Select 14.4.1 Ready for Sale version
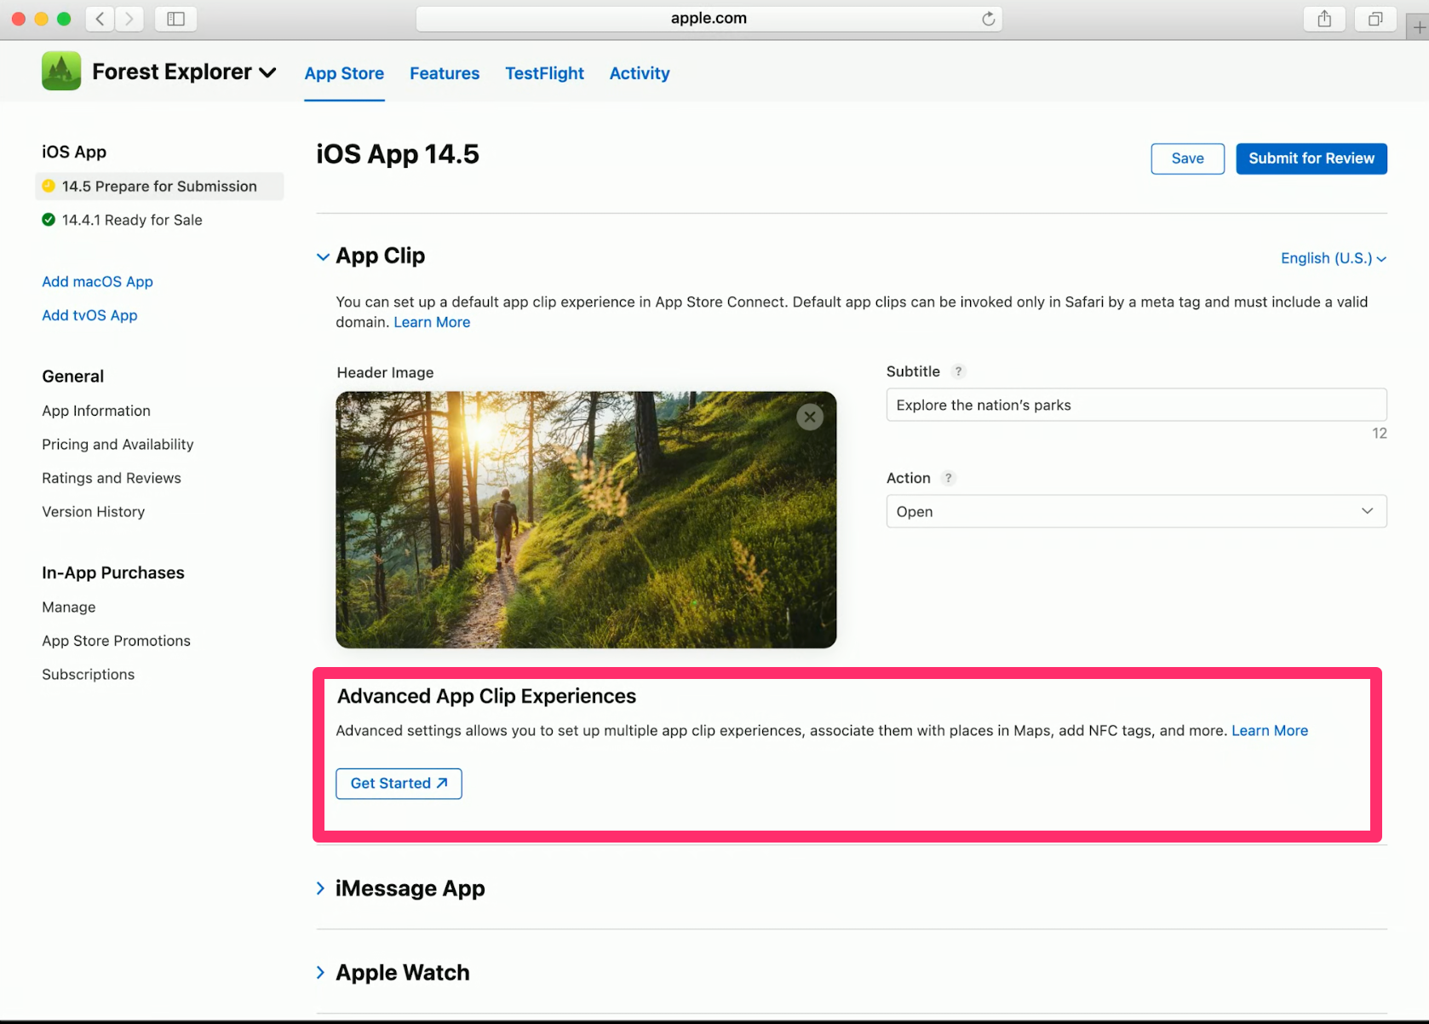Screen dimensions: 1429x1024 click(132, 220)
